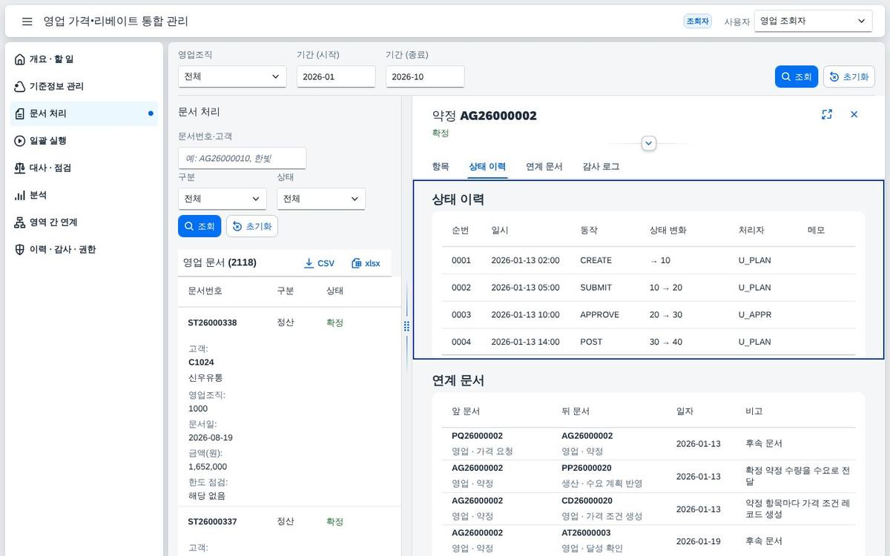Open linked document CD26000020

pyautogui.click(x=587, y=500)
